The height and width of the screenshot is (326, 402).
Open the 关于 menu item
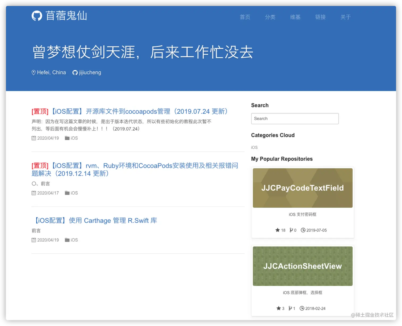tap(345, 17)
